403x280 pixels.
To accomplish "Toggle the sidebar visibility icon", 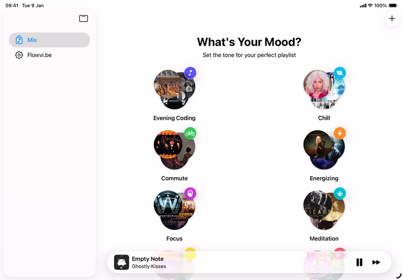I will (x=84, y=19).
